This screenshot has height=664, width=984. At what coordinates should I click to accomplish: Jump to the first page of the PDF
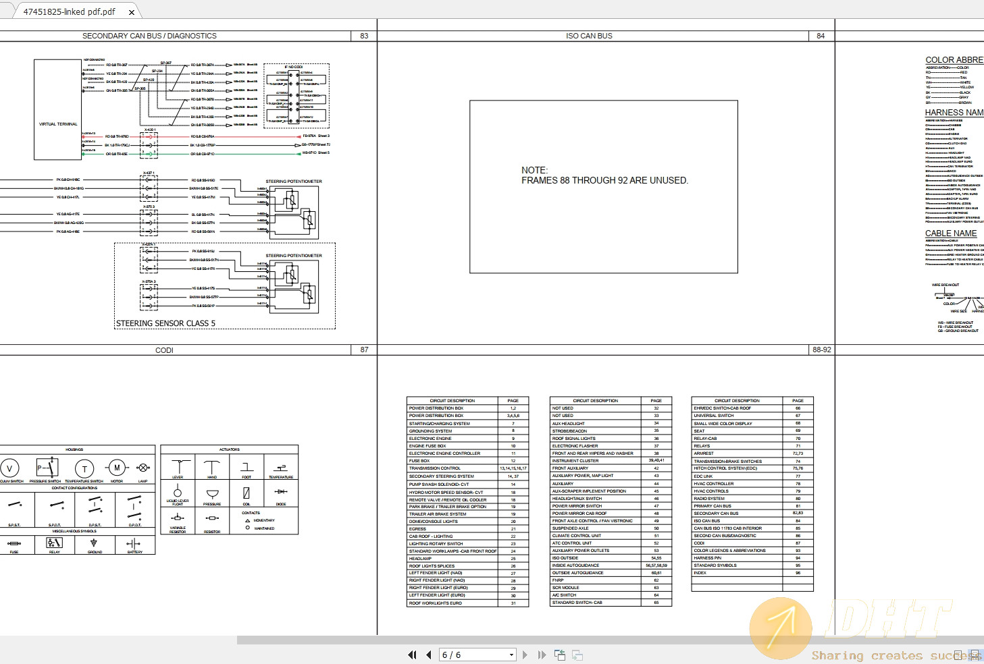pos(413,655)
